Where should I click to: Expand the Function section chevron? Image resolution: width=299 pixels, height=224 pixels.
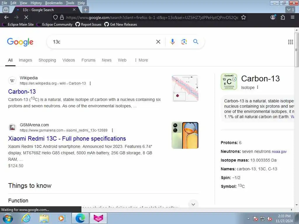[193, 204]
